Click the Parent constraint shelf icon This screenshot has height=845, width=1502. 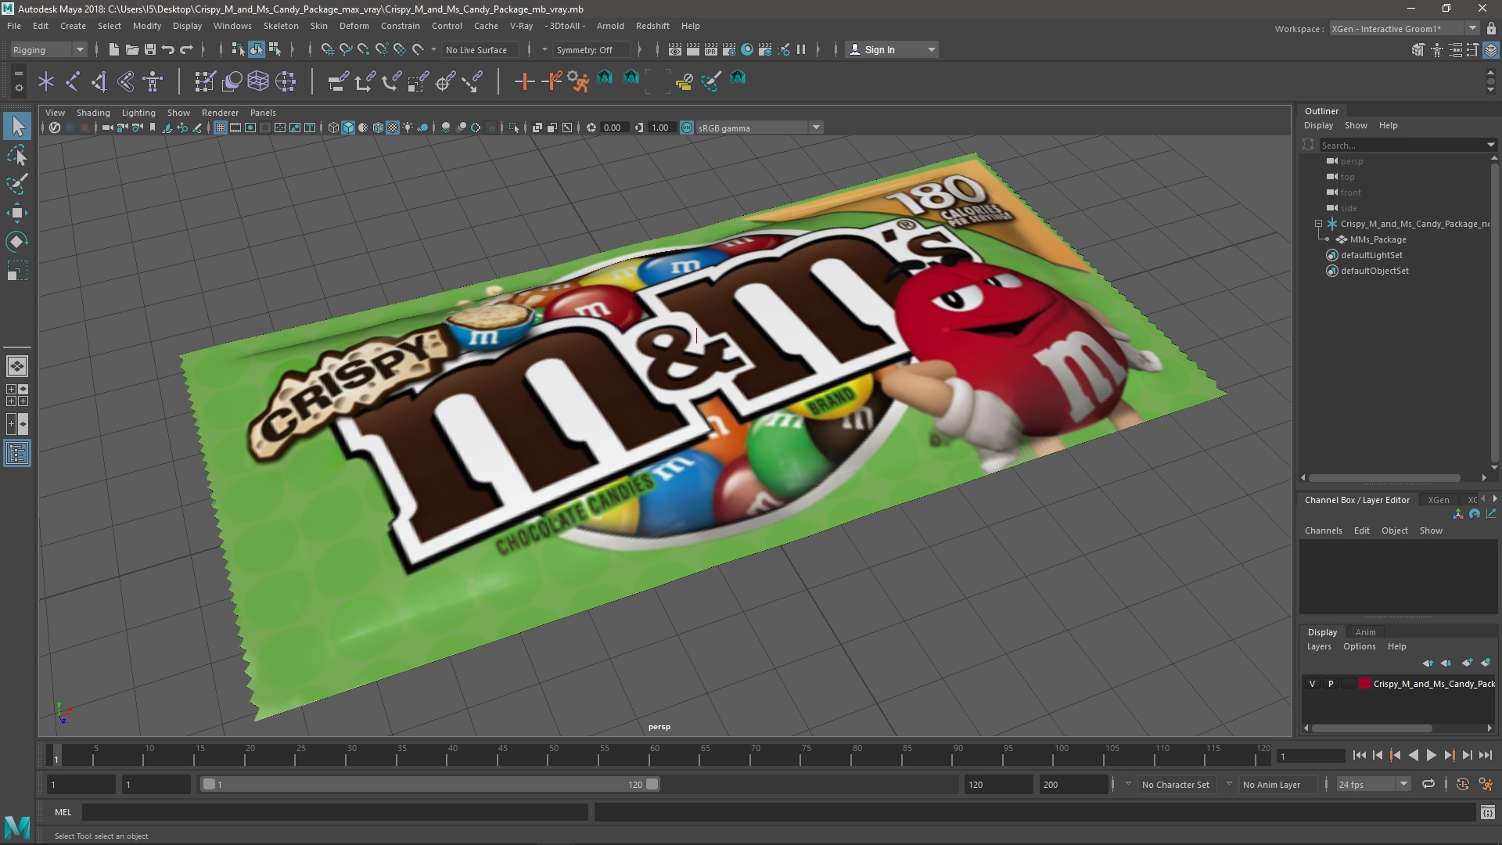(x=338, y=81)
